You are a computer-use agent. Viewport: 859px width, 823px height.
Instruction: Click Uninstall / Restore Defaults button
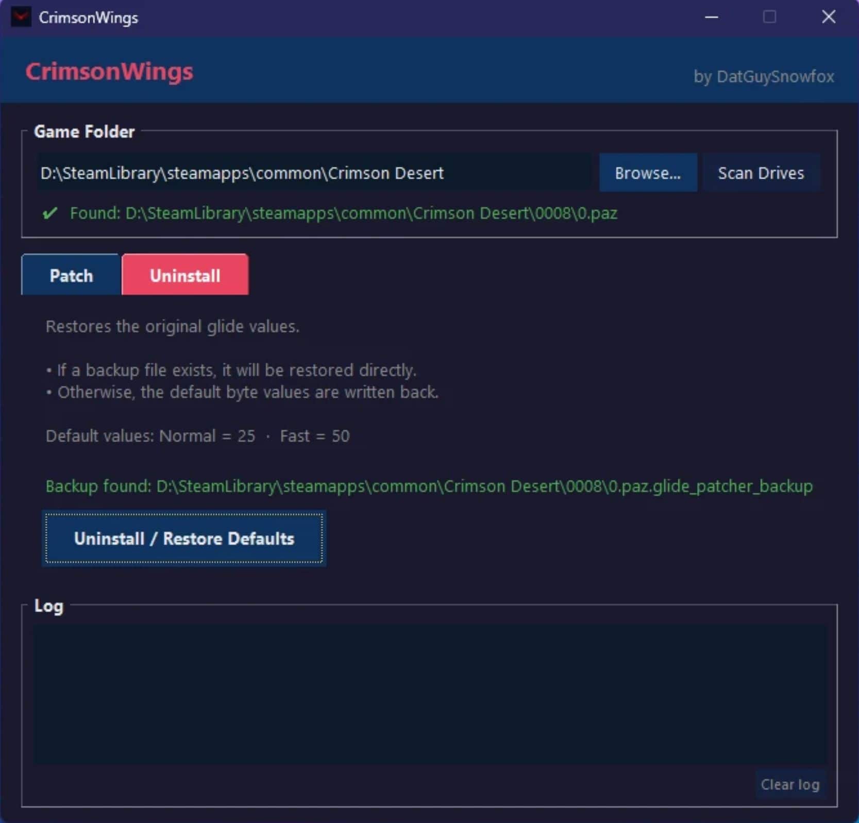tap(184, 539)
